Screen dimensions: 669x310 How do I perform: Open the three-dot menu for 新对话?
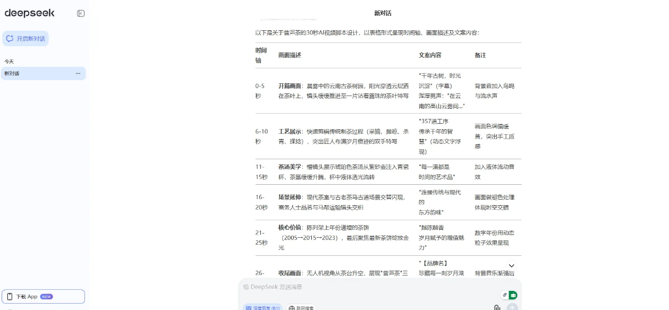tap(78, 73)
